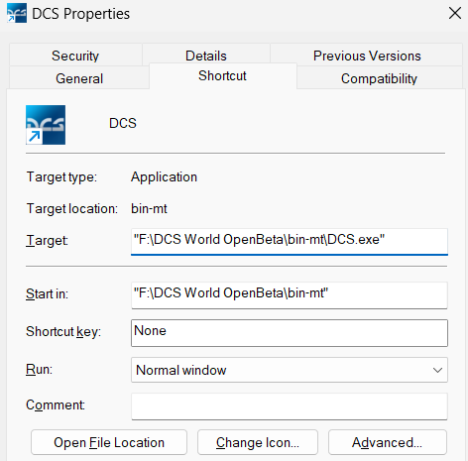Select the Shortcut tab
Viewport: 468px width, 461px height.
click(222, 76)
